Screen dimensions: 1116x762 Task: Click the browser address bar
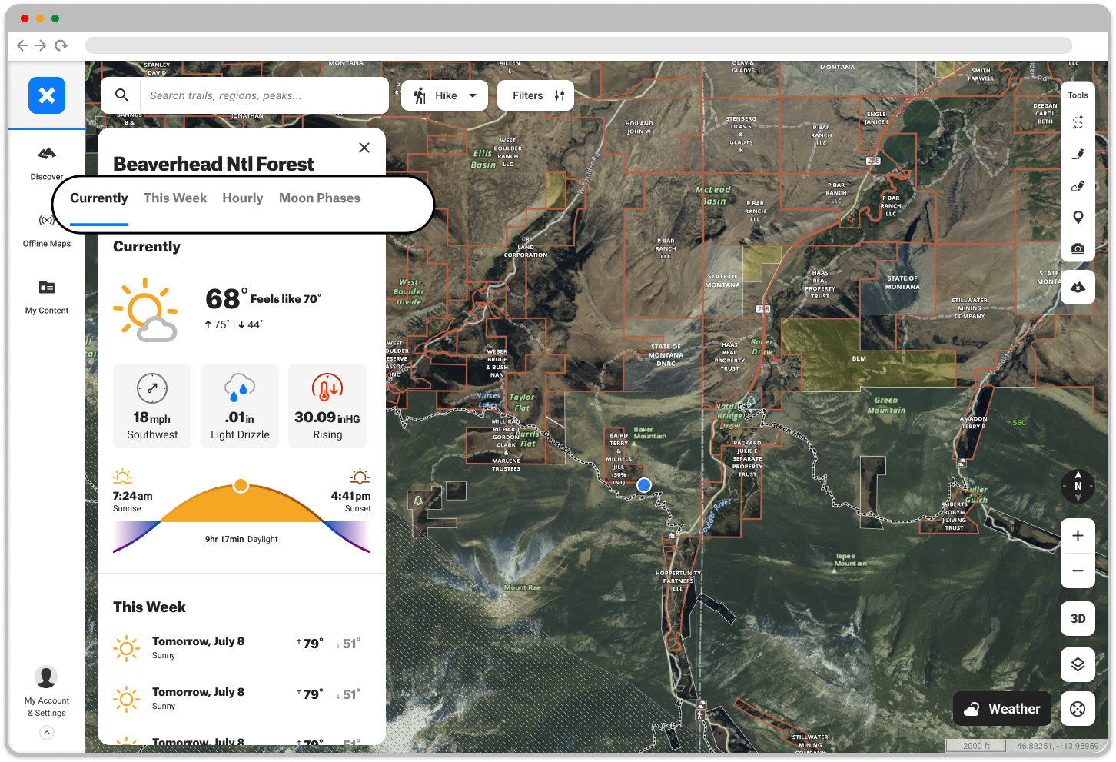coord(579,45)
